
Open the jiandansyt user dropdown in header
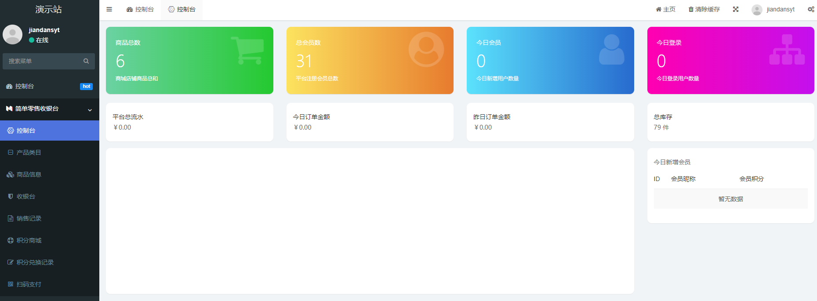pos(773,10)
